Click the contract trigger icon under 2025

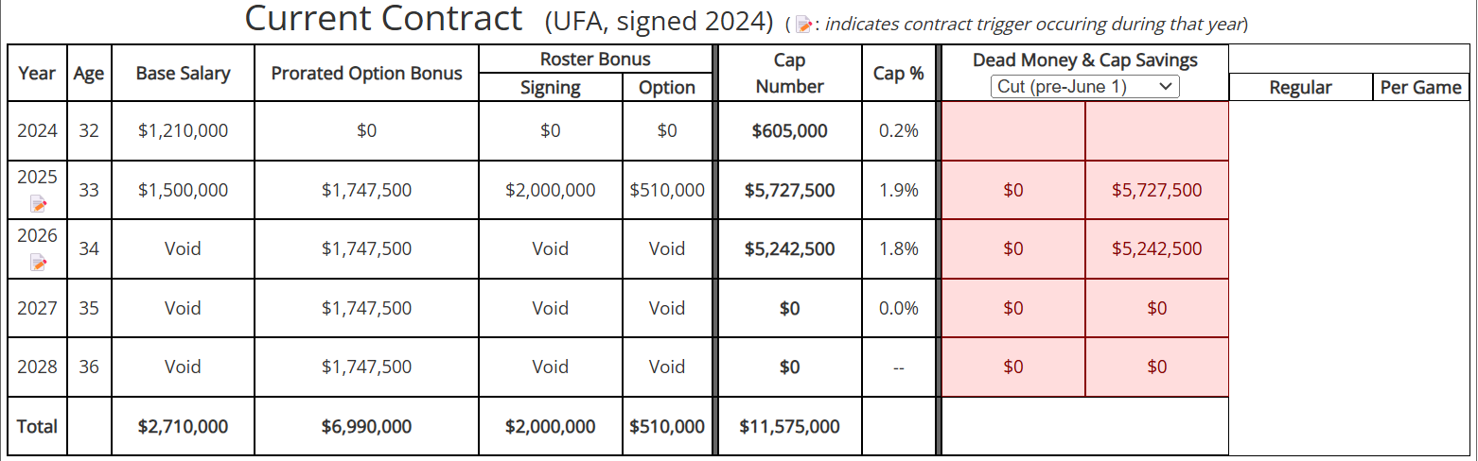tap(38, 204)
